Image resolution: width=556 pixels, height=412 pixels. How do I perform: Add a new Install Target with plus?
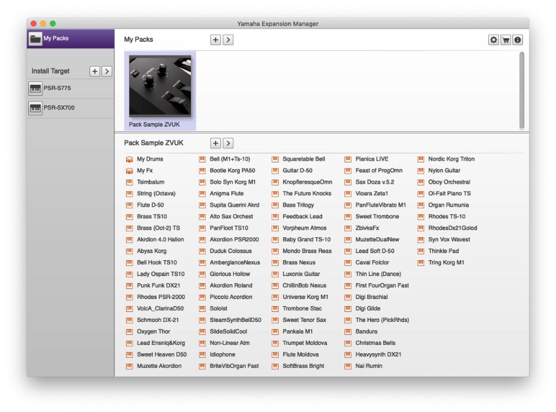click(x=95, y=71)
